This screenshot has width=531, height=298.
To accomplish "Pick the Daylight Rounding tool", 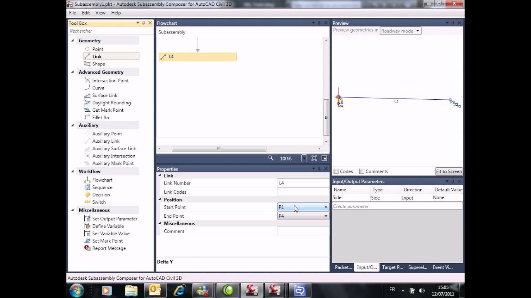I will coord(111,103).
